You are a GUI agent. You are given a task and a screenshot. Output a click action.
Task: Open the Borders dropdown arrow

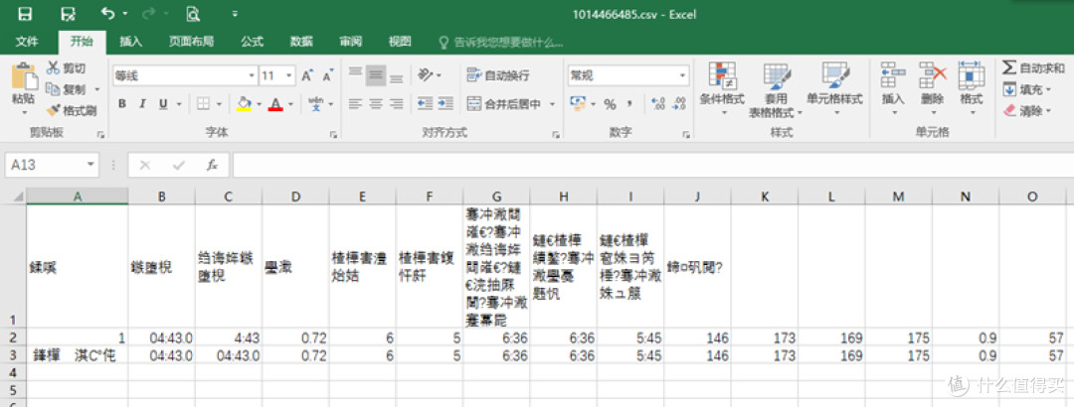pyautogui.click(x=219, y=104)
